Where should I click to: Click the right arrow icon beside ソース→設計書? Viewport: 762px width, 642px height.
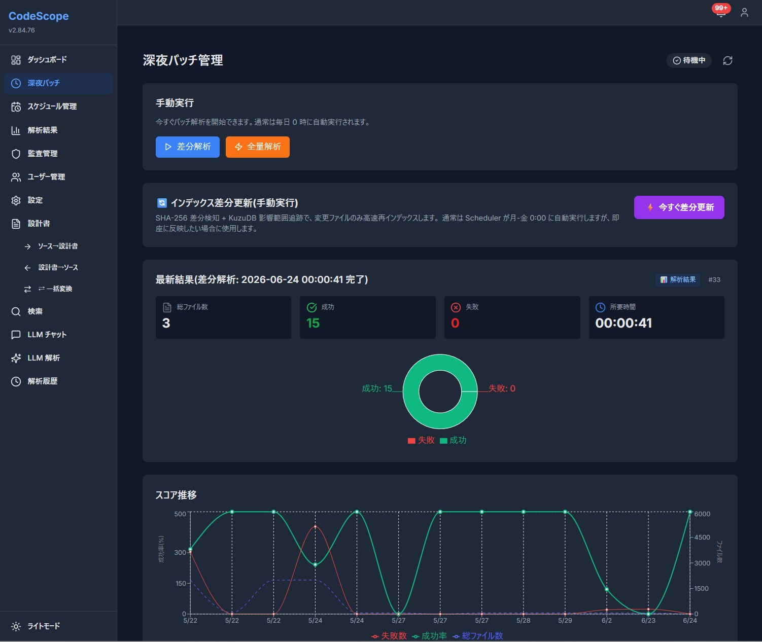tap(27, 246)
